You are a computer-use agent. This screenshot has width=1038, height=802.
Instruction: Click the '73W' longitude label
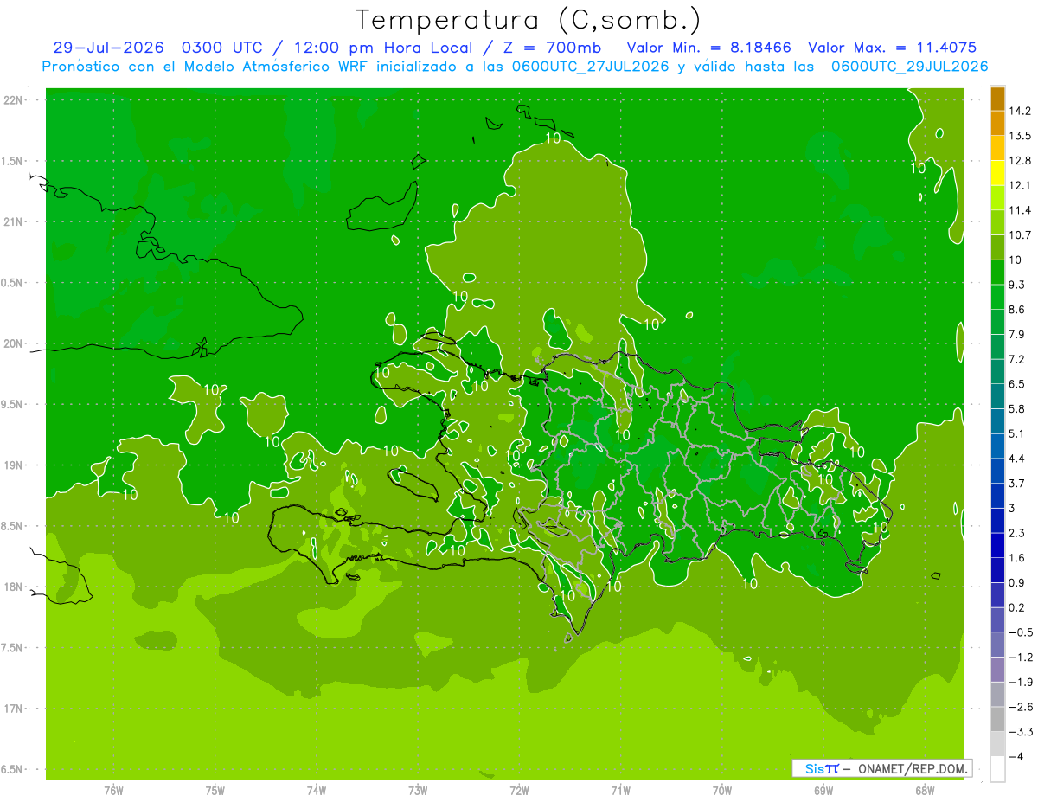click(x=418, y=790)
